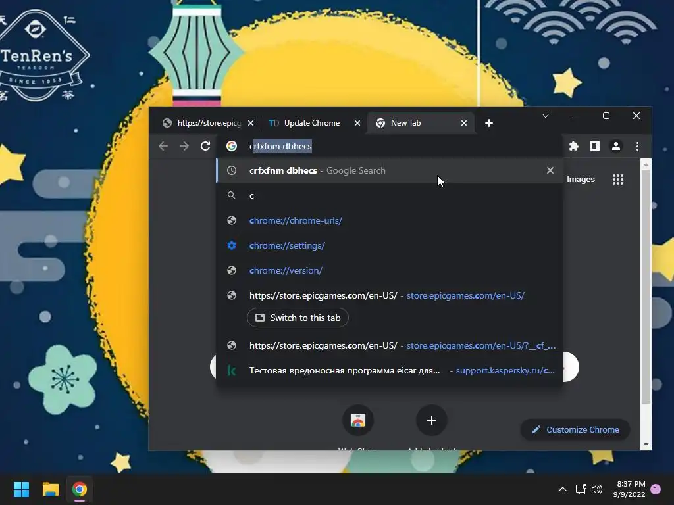Image resolution: width=674 pixels, height=505 pixels.
Task: Open the Google apps grid
Action: pyautogui.click(x=617, y=180)
